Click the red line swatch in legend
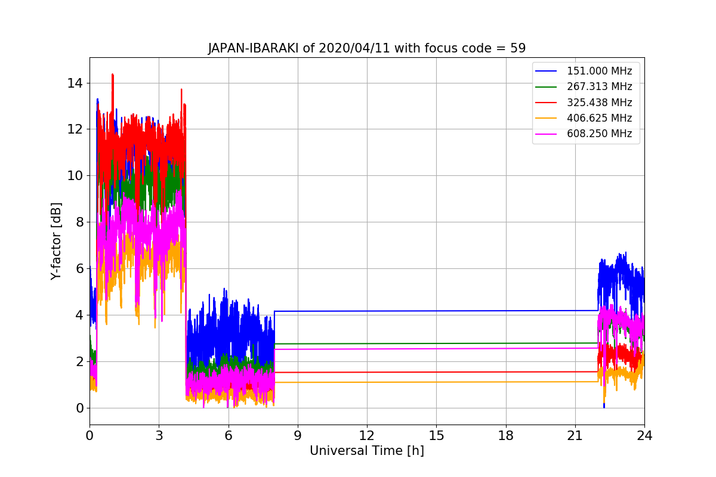716x477 pixels. pyautogui.click(x=547, y=103)
